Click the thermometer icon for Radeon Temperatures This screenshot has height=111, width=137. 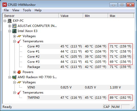coord(19,93)
